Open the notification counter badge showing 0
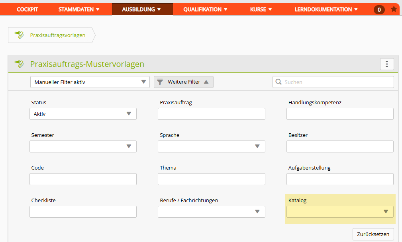The image size is (402, 242). (379, 10)
